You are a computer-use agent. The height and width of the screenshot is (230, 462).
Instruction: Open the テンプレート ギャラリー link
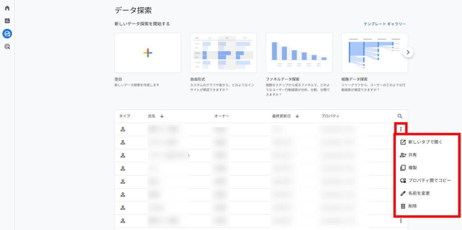coord(384,24)
